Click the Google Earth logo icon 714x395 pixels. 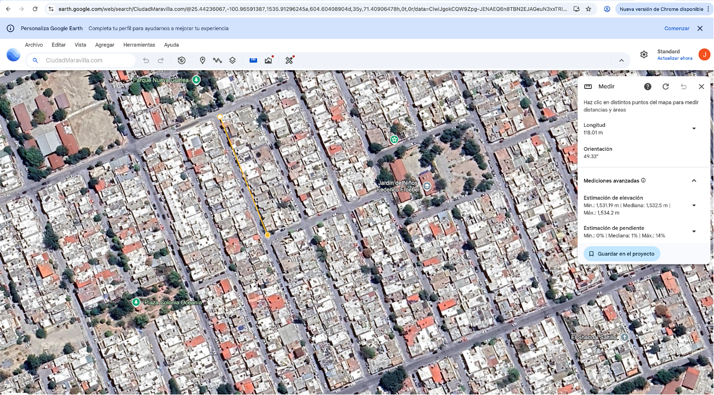[x=13, y=55]
